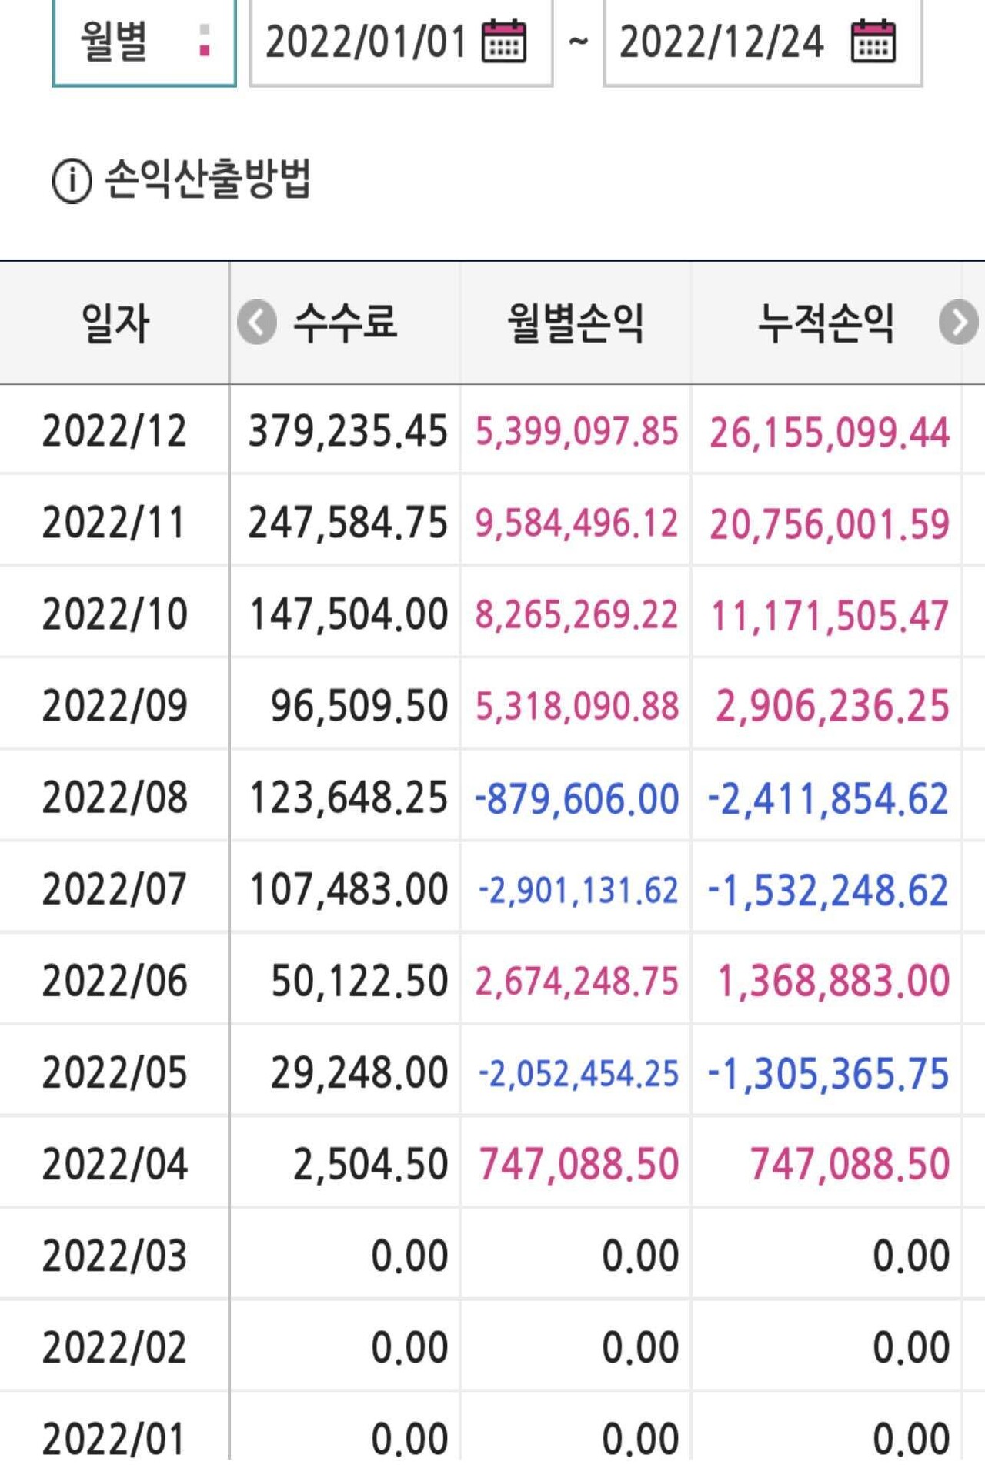This screenshot has height=1465, width=985.
Task: Click the 일자 column header
Action: [115, 323]
